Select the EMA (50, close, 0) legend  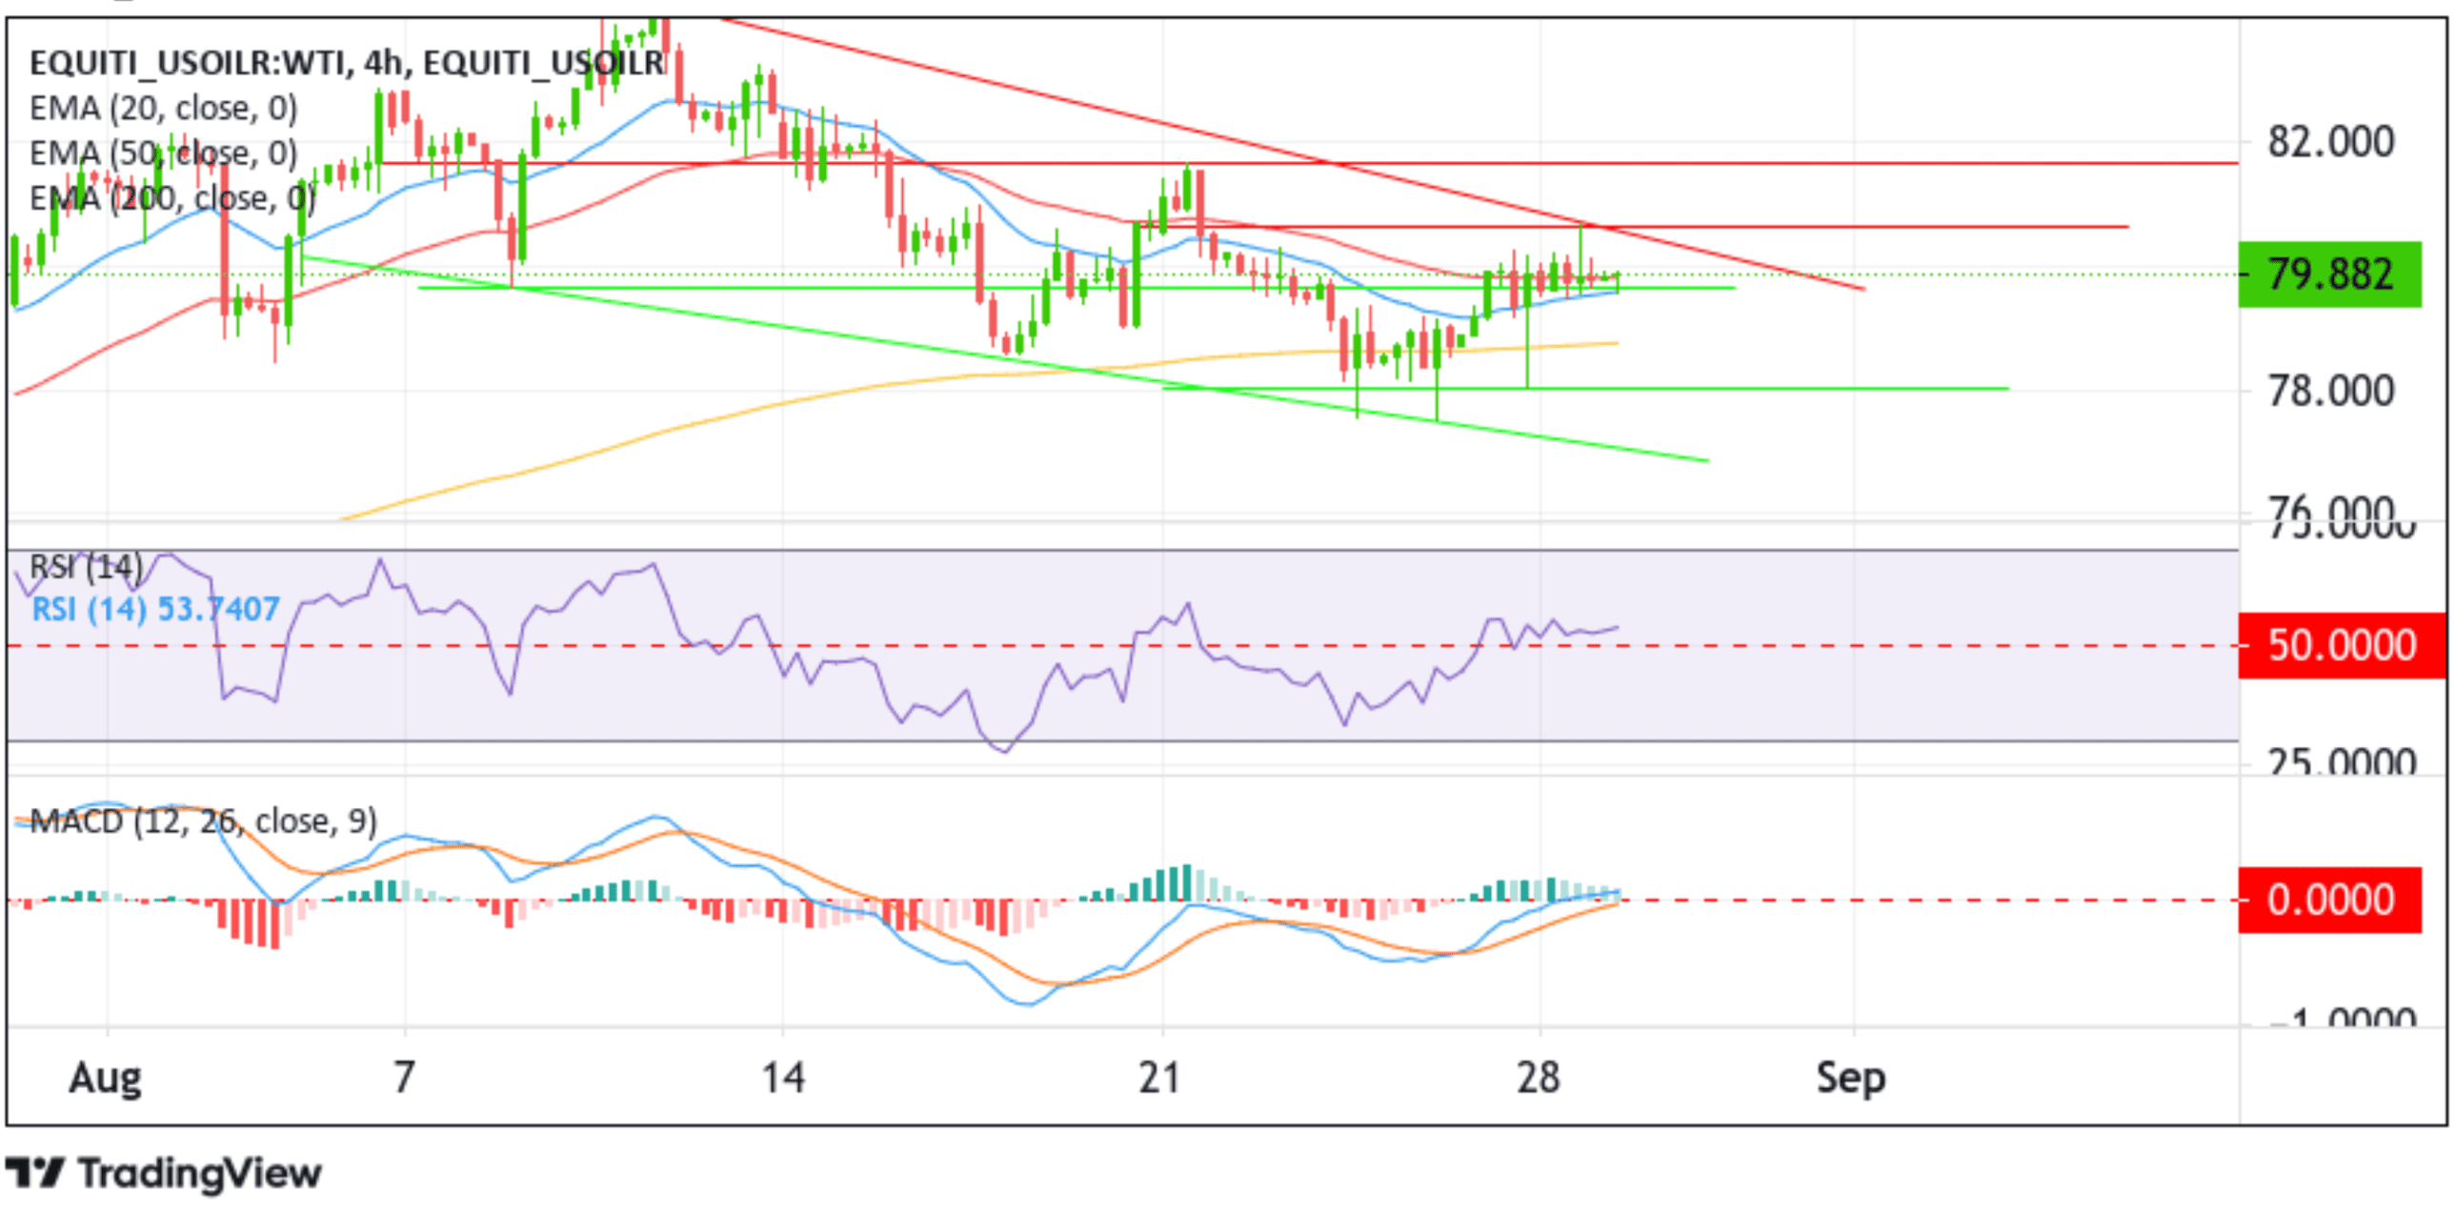click(x=163, y=153)
